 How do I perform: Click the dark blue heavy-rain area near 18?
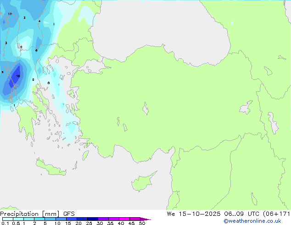click(15, 77)
